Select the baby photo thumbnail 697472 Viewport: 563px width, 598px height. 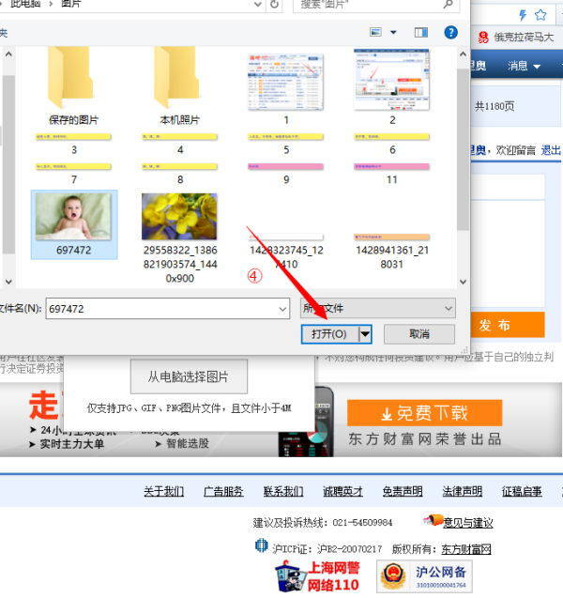pyautogui.click(x=73, y=216)
